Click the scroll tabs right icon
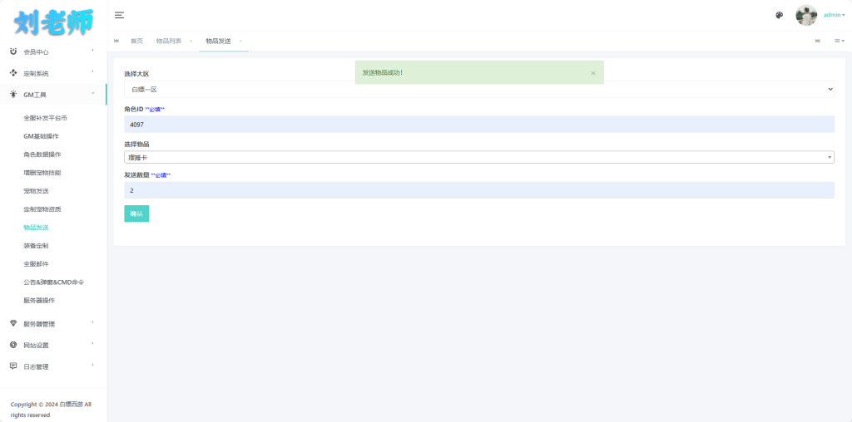 coord(818,42)
